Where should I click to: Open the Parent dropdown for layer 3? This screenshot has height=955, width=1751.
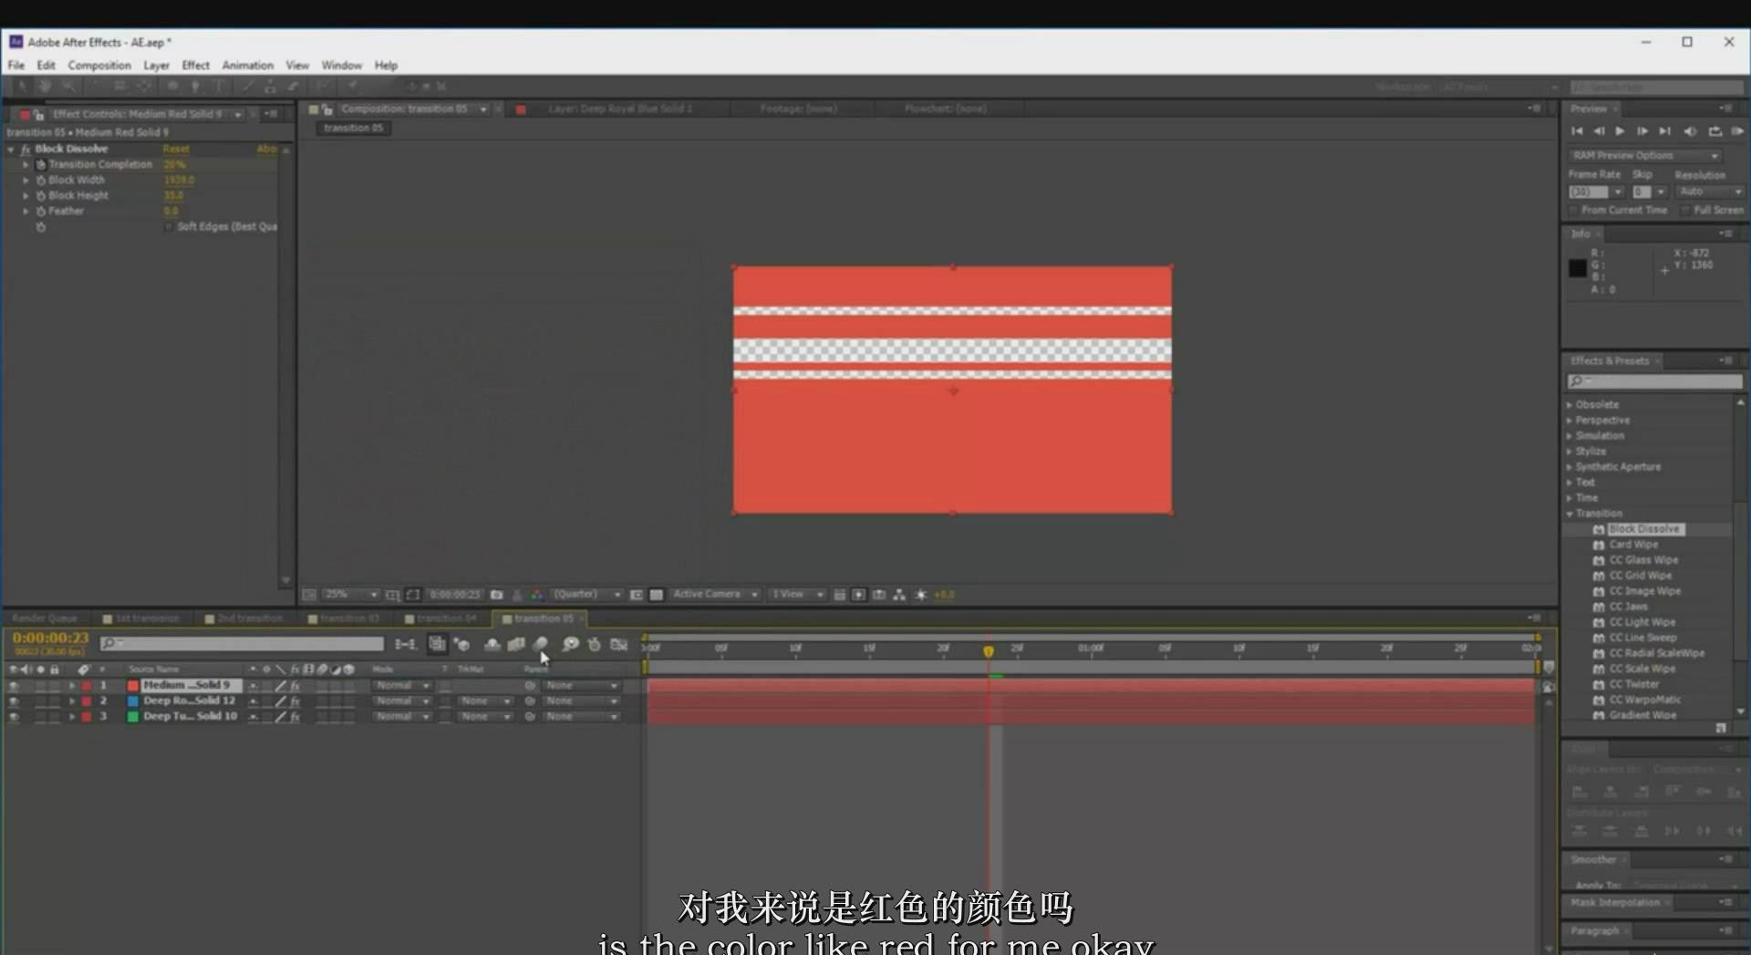(581, 717)
